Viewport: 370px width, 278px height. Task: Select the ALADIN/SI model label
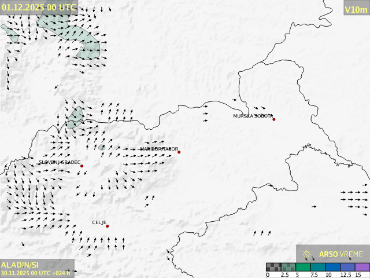click(x=20, y=265)
